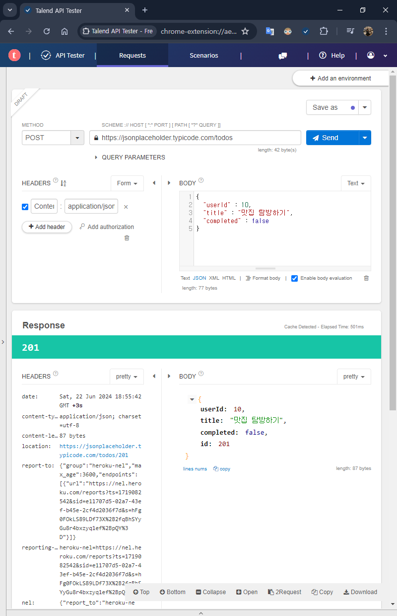Select XML body format

point(214,278)
